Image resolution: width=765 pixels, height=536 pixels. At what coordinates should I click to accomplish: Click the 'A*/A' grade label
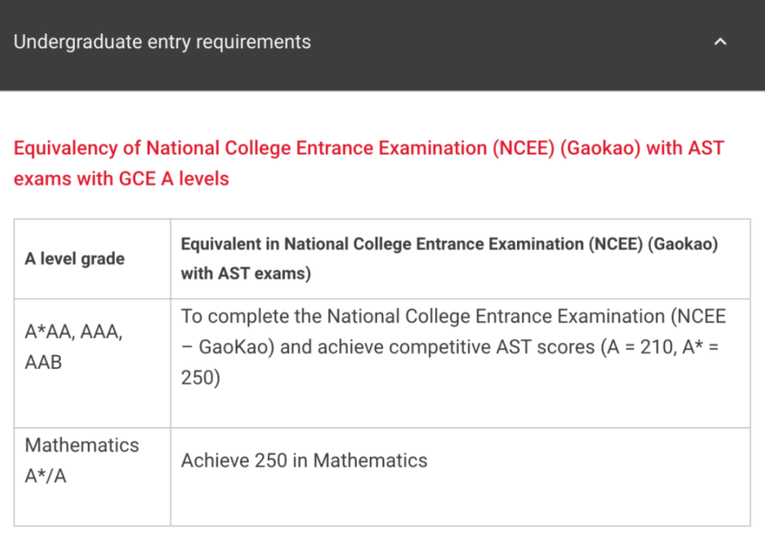(x=45, y=476)
